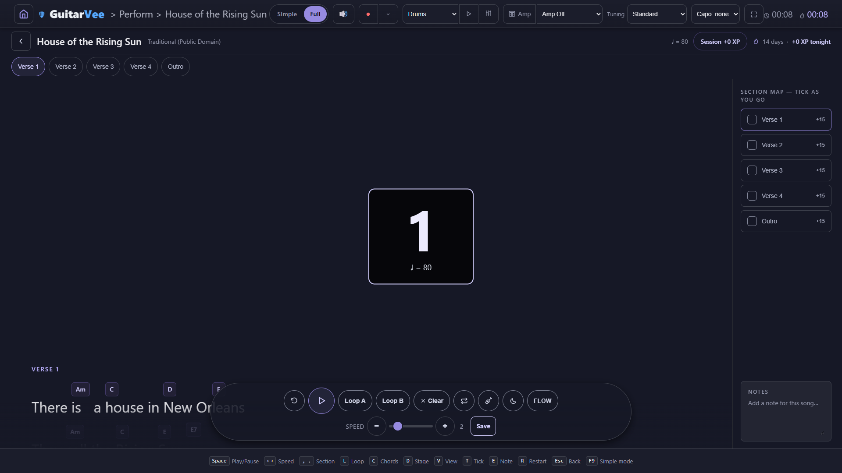Open the record options chevron
Viewport: 842px width, 473px height.
388,14
